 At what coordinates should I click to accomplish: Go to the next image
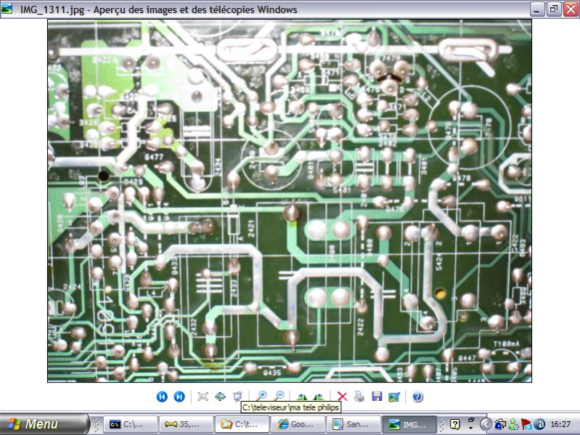point(179,397)
